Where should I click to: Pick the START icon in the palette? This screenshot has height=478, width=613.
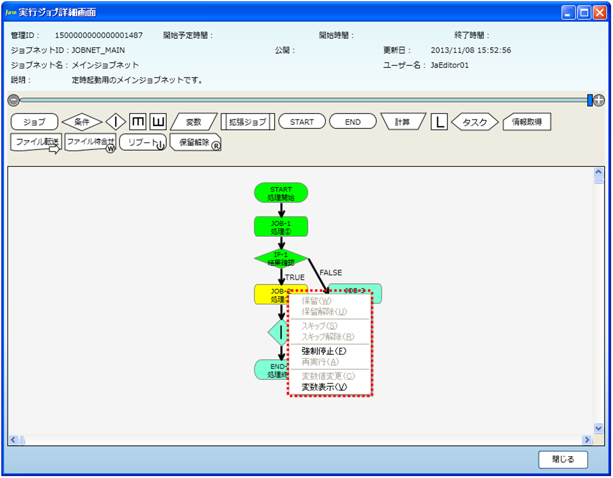(x=302, y=122)
